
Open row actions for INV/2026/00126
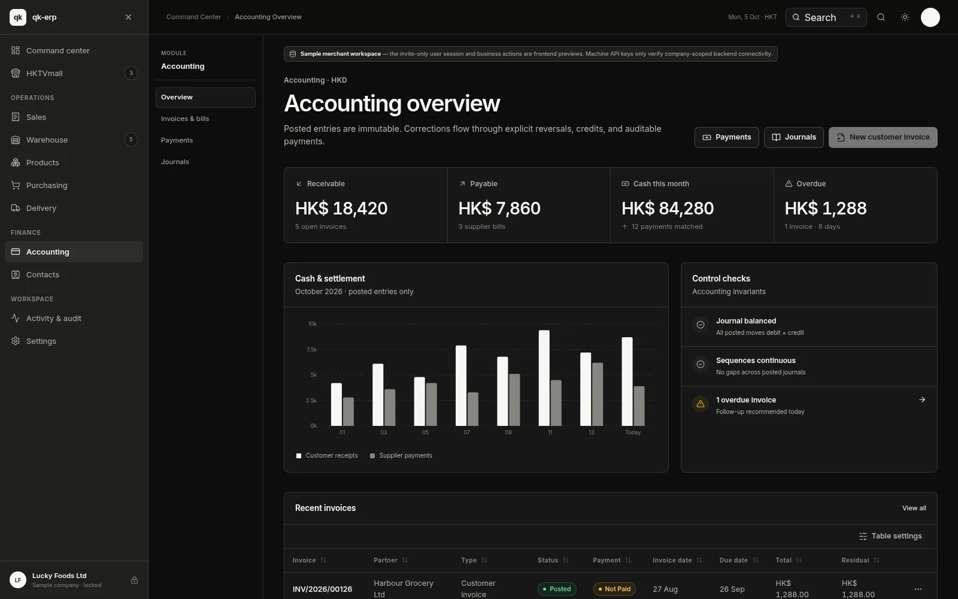click(x=918, y=589)
